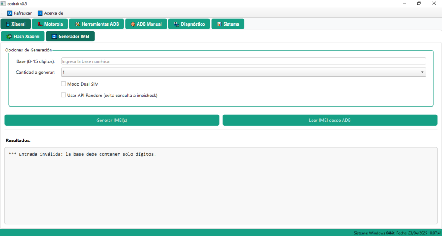Image resolution: width=442 pixels, height=236 pixels.
Task: Select the Xiaomi phone icon tab
Action: [8, 24]
